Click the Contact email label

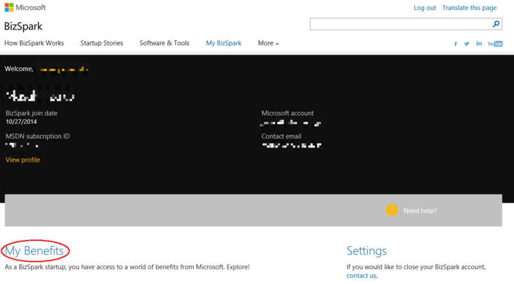point(281,136)
